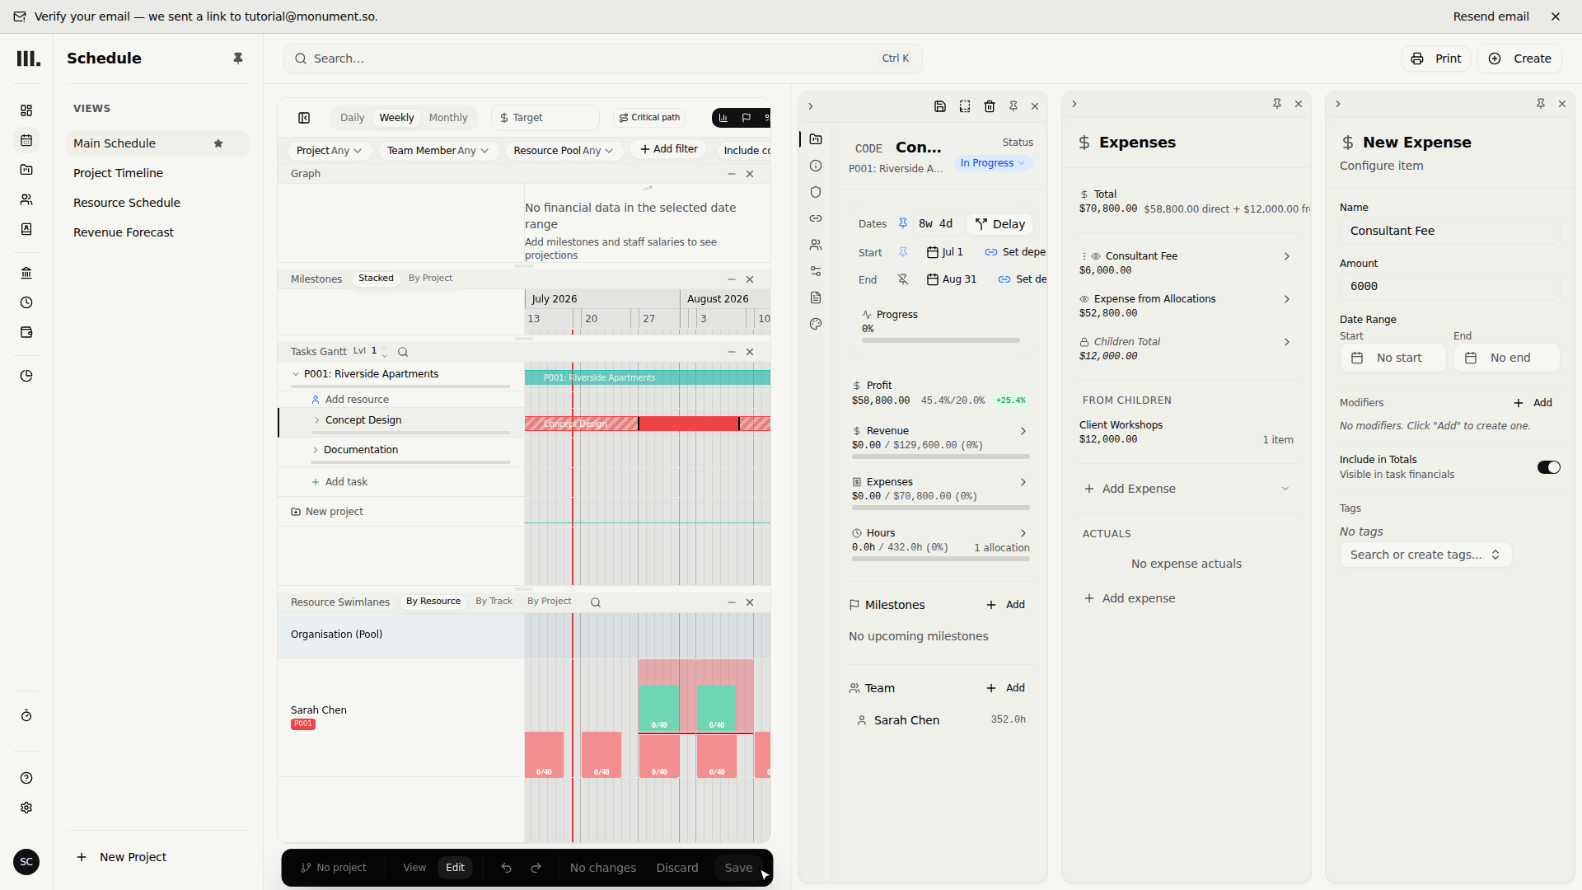This screenshot has height=890, width=1582.
Task: Toggle visibility eye for Consultant Fee
Action: tap(1096, 256)
